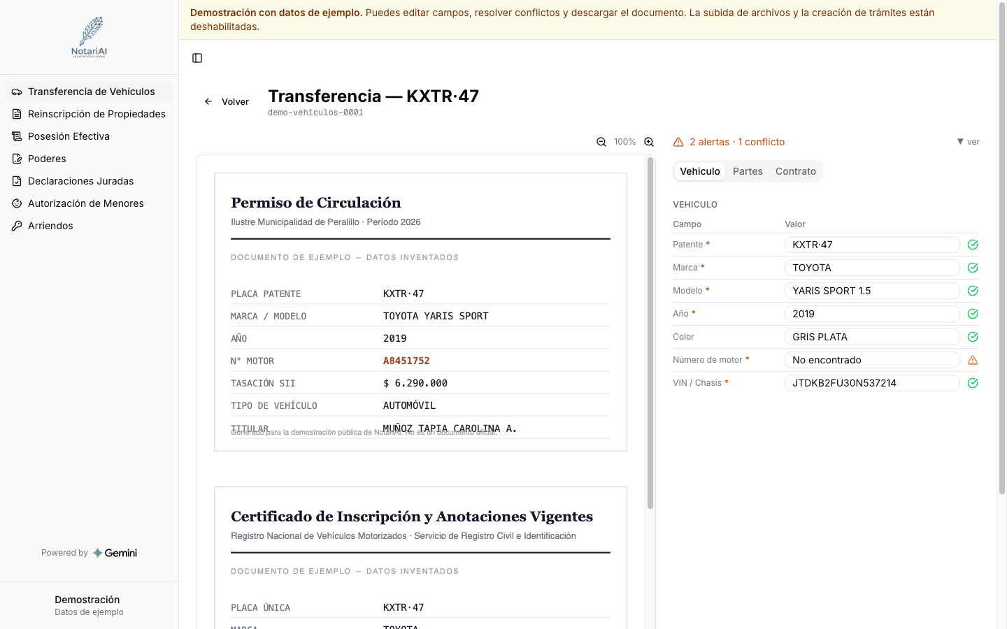Open Posesión Efectiva section
Viewport: 1007px width, 629px height.
(89, 136)
